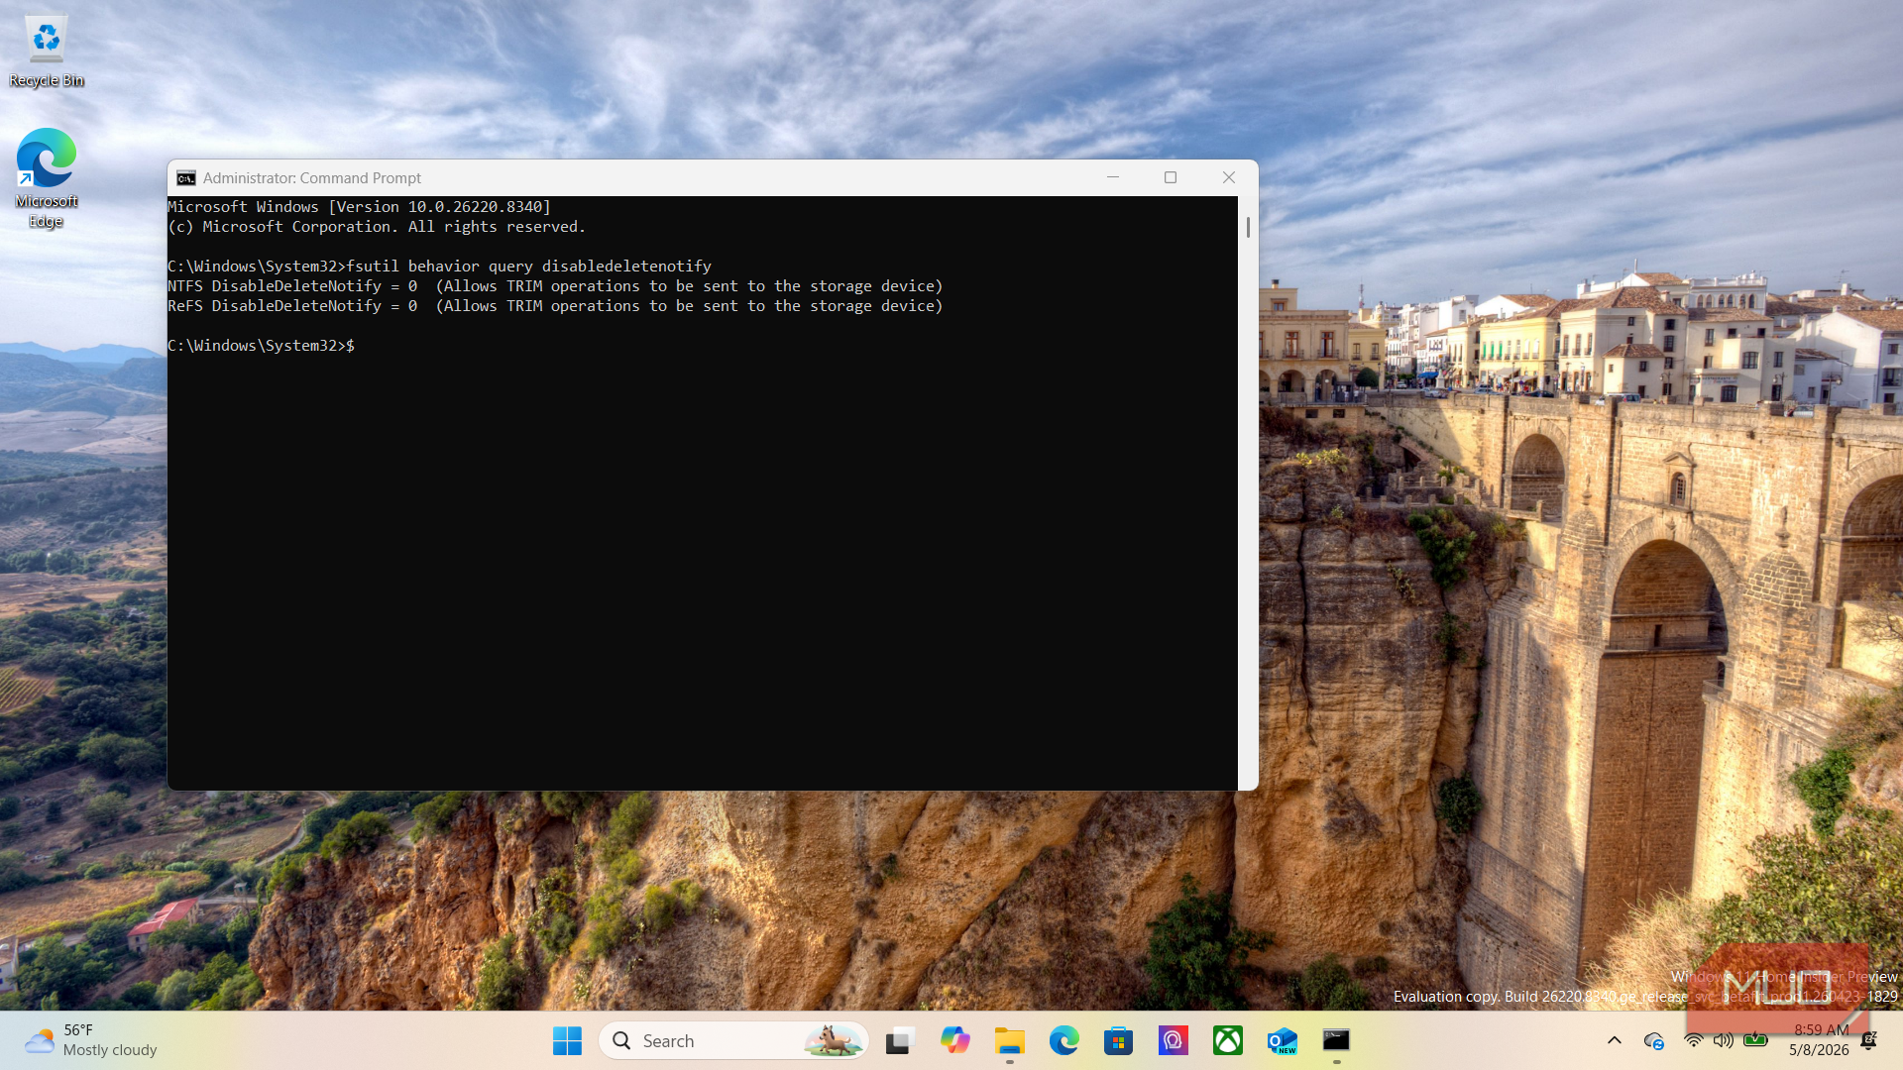Click the Command Prompt taskbar icon
The width and height of the screenshot is (1903, 1070).
point(1336,1040)
